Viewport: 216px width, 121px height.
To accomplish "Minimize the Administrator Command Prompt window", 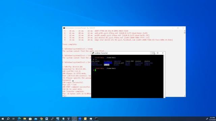I will (x=173, y=28).
